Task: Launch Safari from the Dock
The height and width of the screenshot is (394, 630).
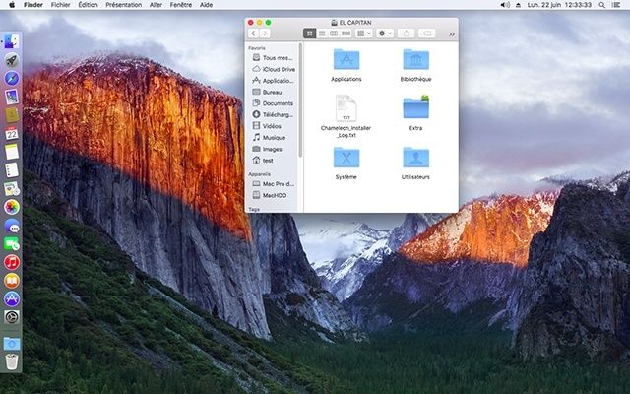Action: click(x=12, y=79)
